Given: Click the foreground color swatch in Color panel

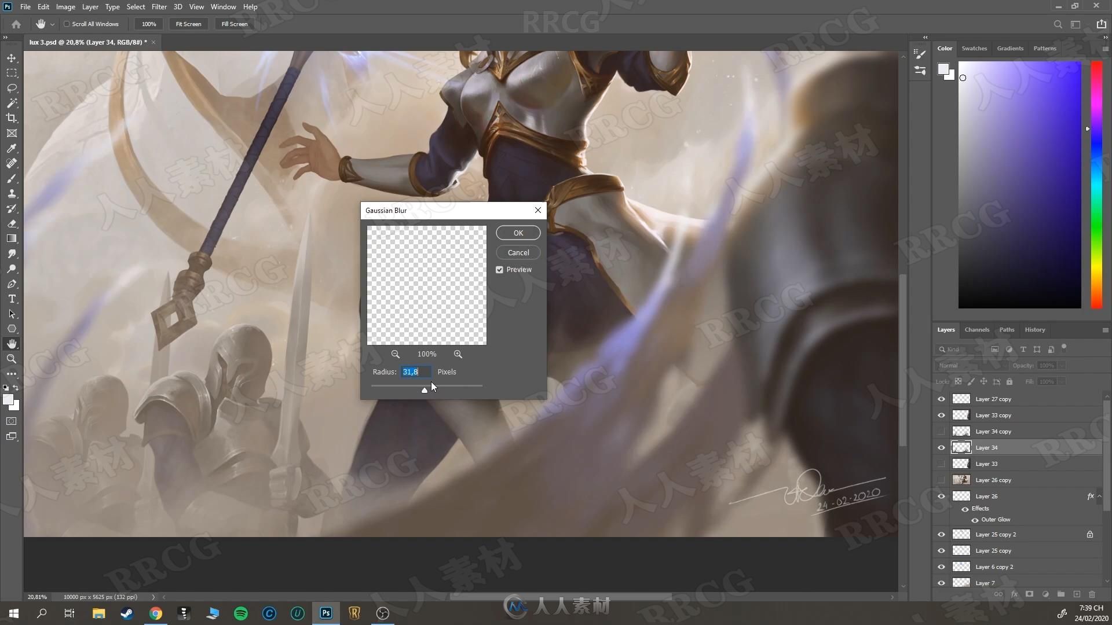Looking at the screenshot, I should [943, 69].
